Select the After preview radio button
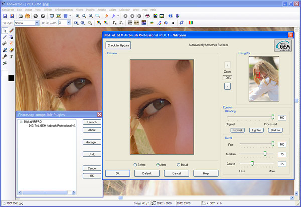 click(158, 164)
